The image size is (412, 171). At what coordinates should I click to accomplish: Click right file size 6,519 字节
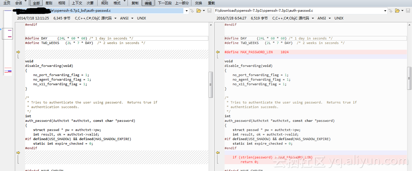point(259,18)
